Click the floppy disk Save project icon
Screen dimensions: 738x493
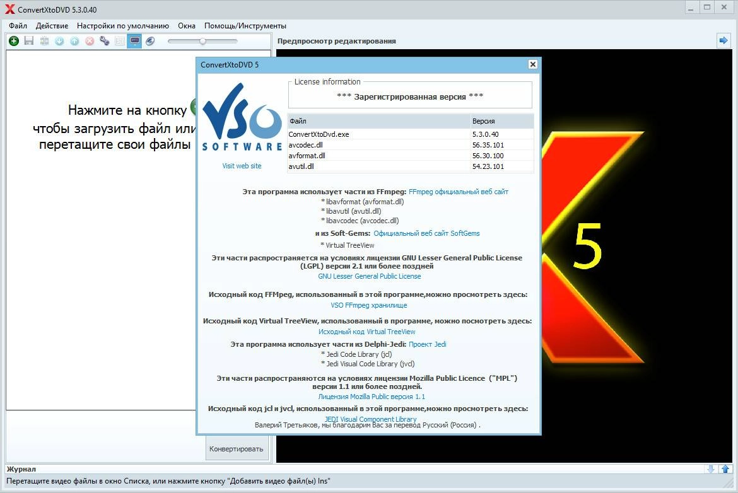pos(29,41)
